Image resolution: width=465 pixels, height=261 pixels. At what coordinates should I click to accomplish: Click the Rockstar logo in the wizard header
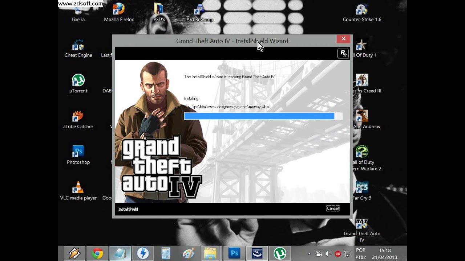tap(343, 53)
